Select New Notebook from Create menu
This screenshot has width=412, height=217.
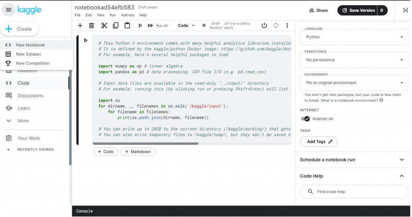click(x=37, y=45)
